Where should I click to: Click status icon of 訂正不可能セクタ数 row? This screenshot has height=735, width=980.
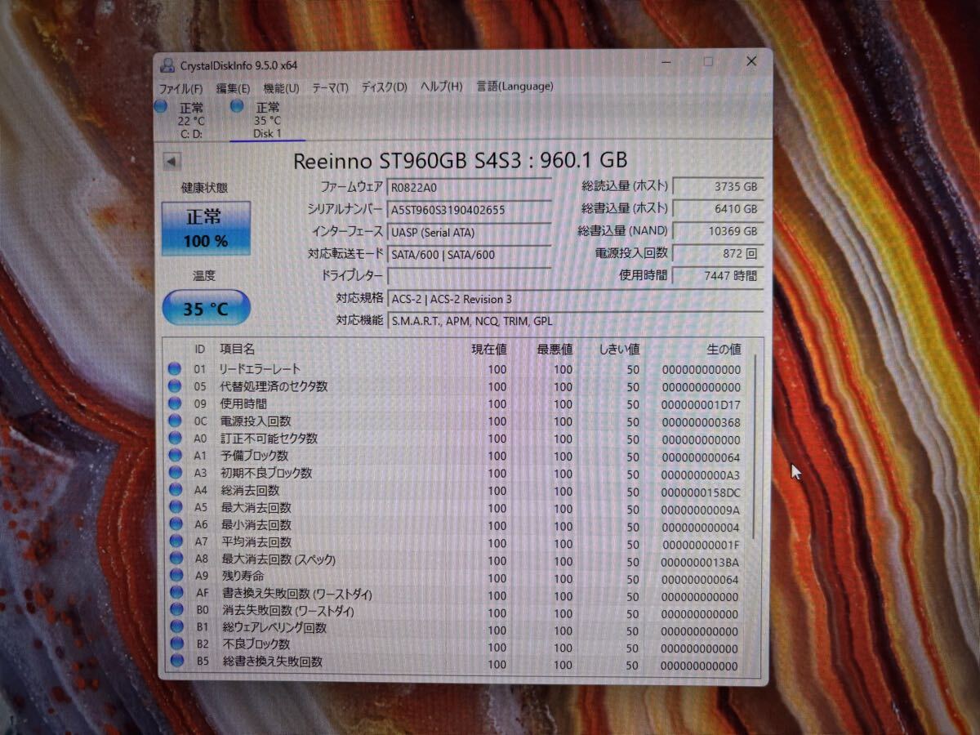tap(175, 438)
